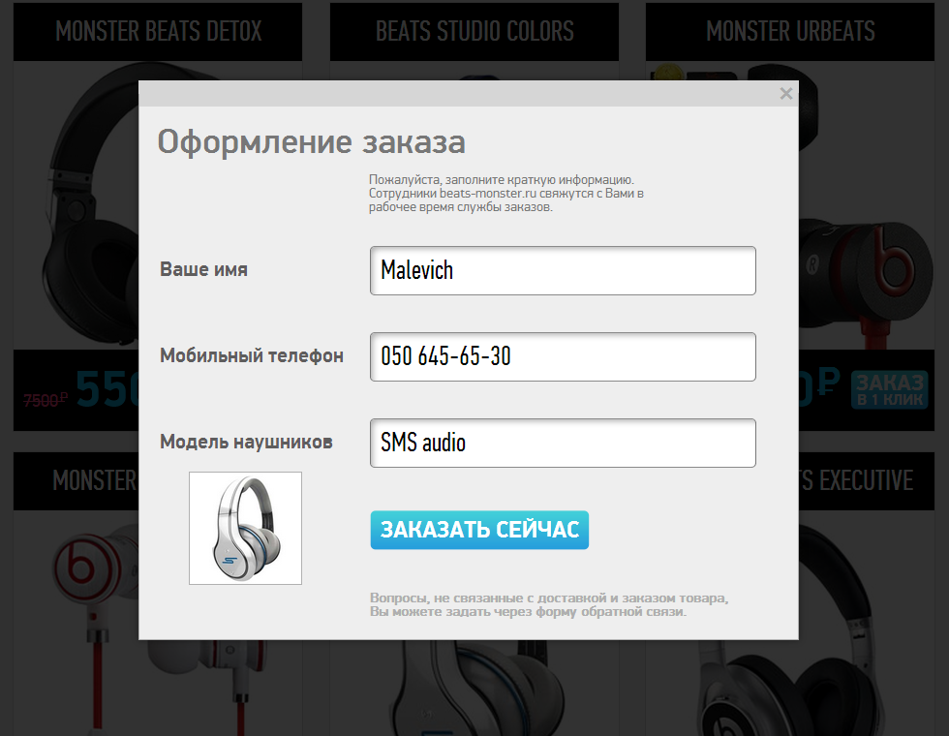Click the black Detox headphones image
The image size is (949, 736).
tap(91, 205)
